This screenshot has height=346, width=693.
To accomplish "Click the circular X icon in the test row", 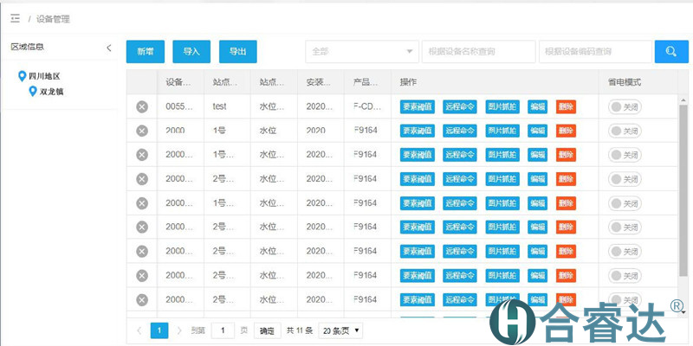I will coord(142,106).
